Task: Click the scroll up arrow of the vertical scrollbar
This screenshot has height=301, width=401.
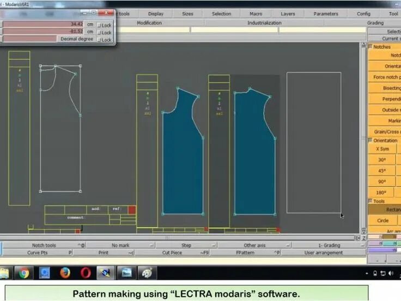Action: (363, 45)
